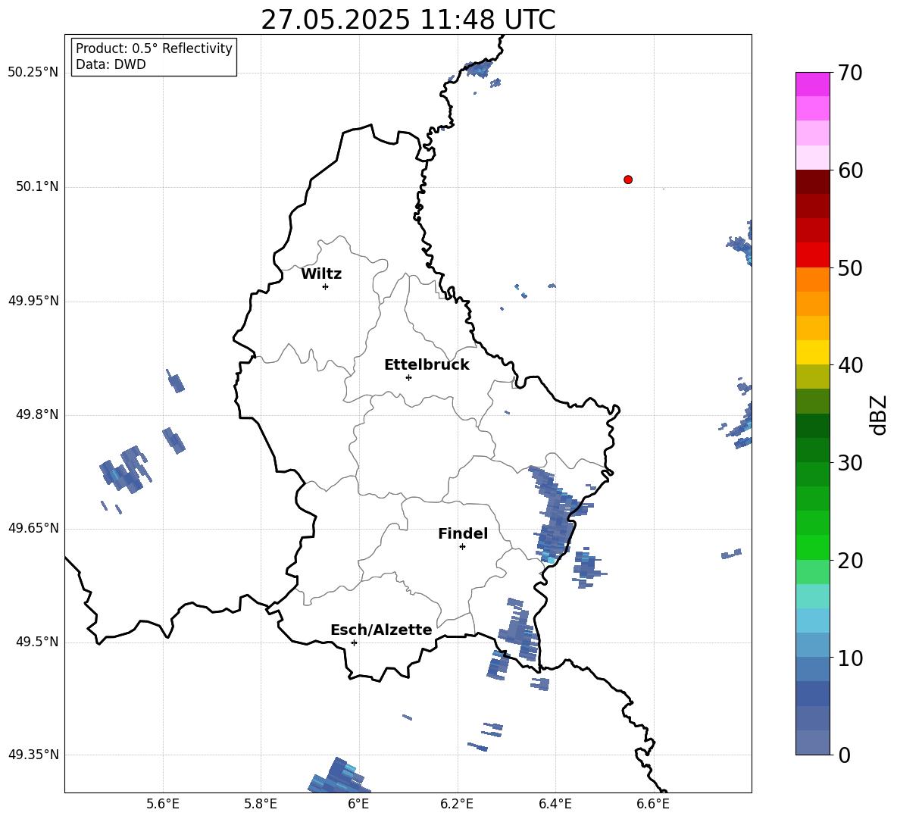Click the 30 colorbar tick label
Viewport: 897px width, 819px height.
coord(851,463)
